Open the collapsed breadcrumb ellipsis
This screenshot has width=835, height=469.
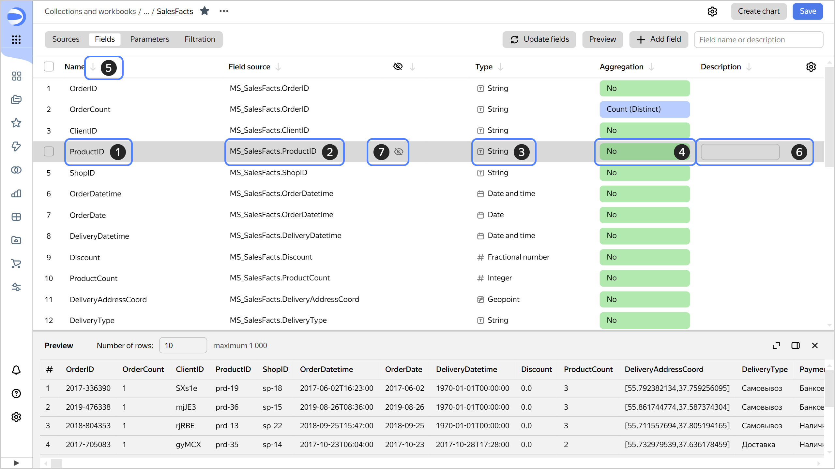click(146, 12)
